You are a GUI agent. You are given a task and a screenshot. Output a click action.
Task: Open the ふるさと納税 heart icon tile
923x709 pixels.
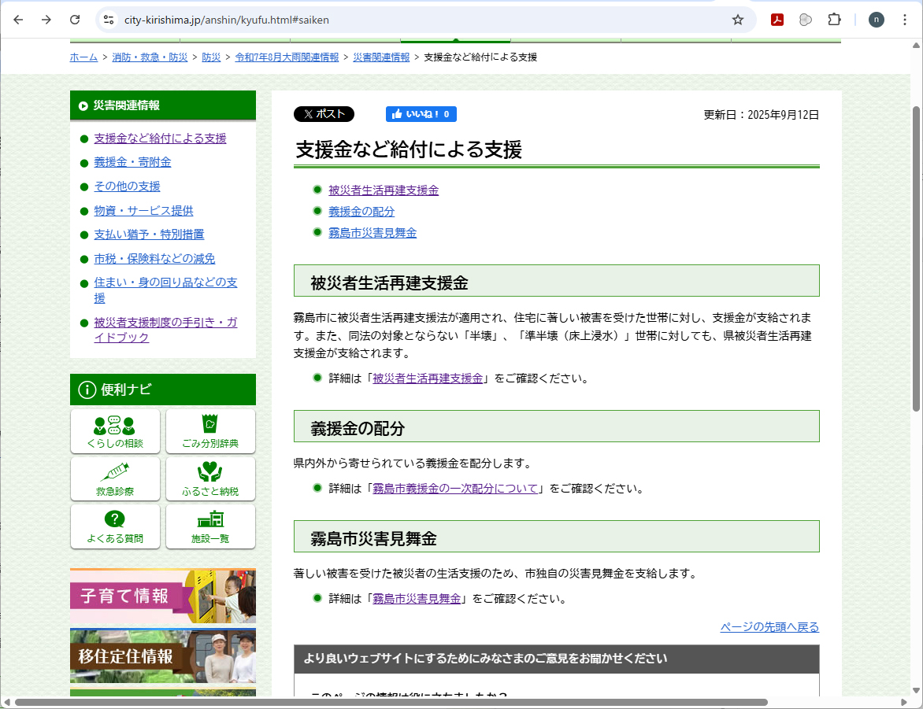(210, 478)
